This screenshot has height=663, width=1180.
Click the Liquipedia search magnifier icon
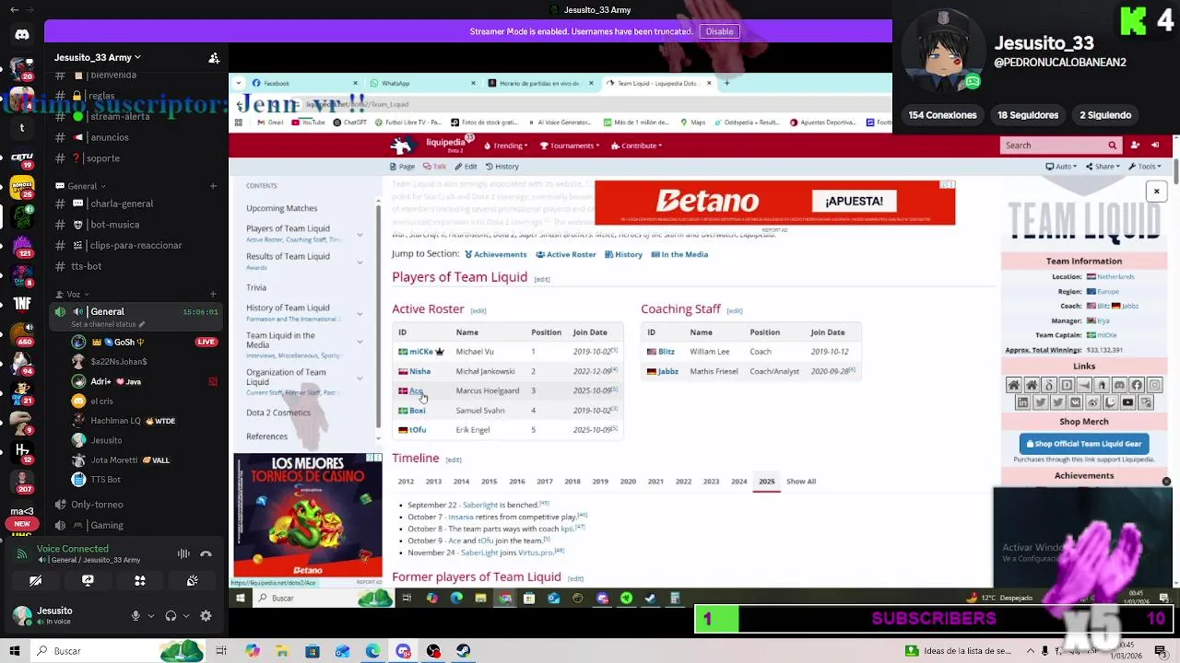(1112, 145)
